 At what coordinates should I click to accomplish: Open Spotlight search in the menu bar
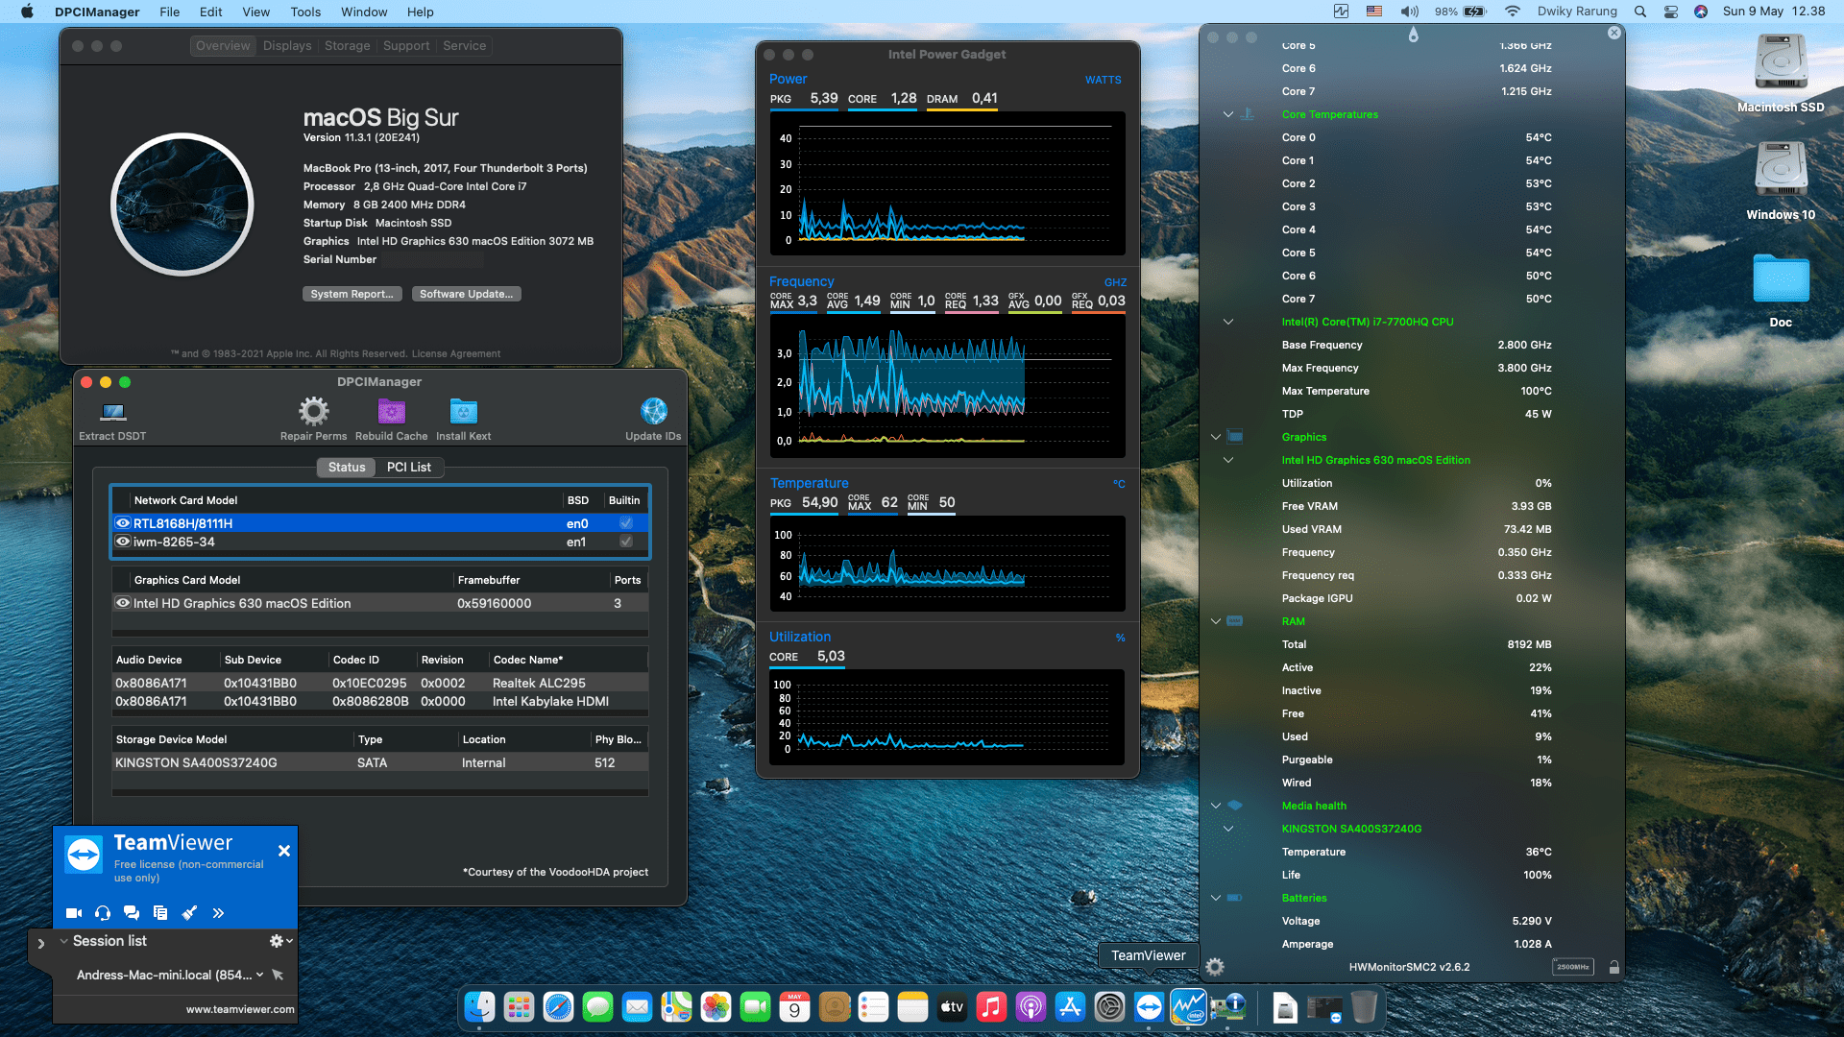[x=1640, y=12]
